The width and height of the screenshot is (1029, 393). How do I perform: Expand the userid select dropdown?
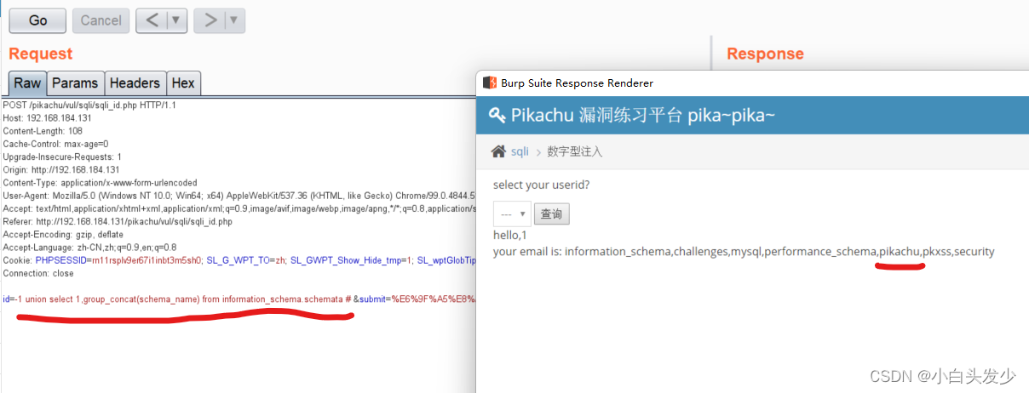(x=512, y=214)
